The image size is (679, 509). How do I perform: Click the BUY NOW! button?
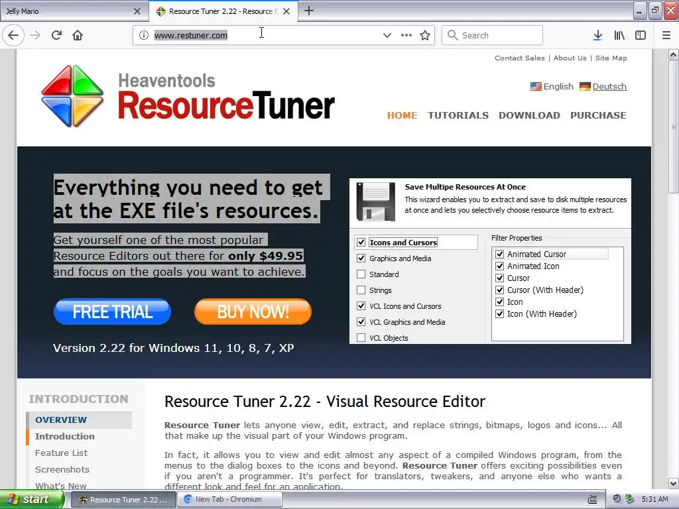coord(253,311)
